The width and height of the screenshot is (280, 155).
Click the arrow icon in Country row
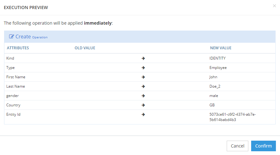143,105
